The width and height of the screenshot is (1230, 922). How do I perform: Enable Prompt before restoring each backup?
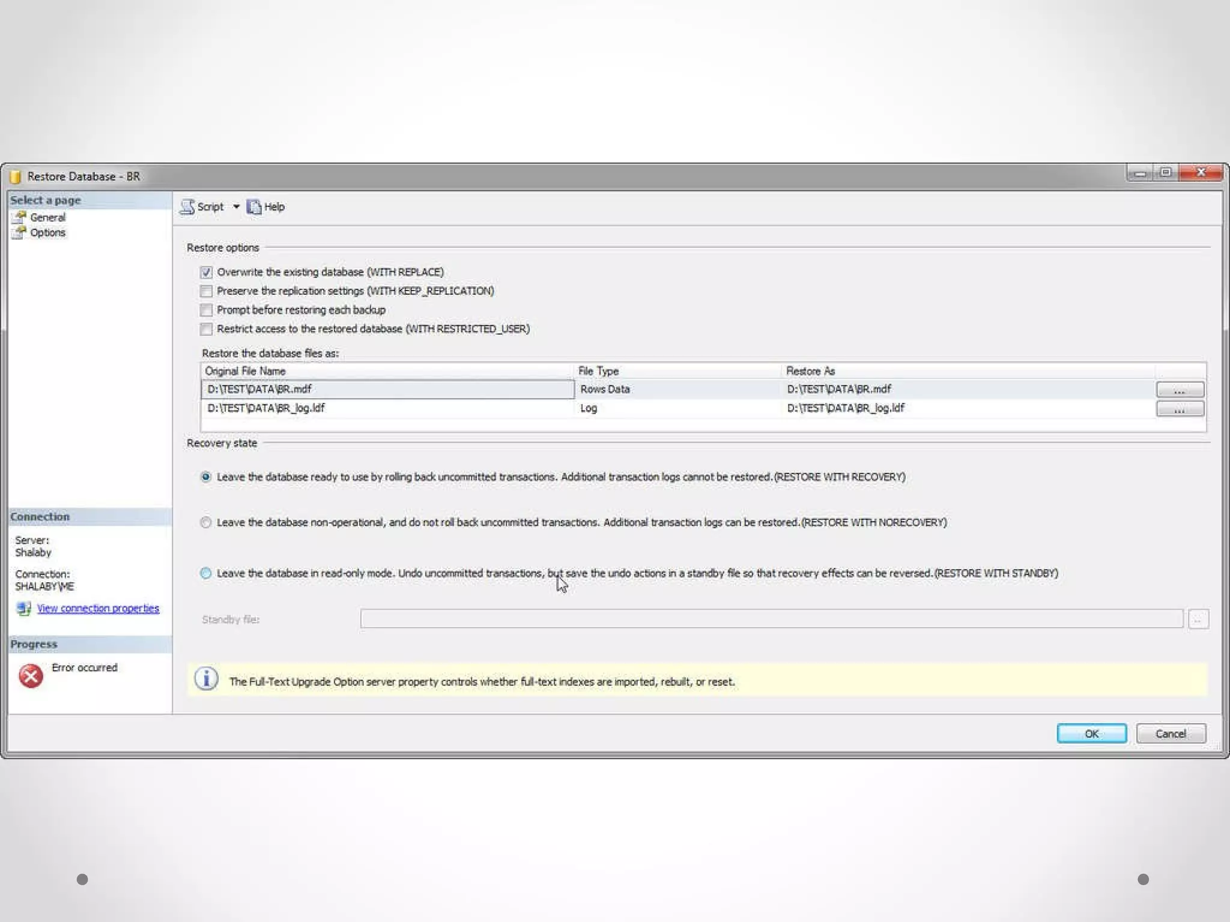coord(207,310)
